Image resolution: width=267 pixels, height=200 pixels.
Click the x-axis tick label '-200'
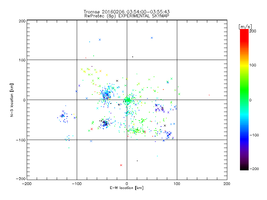point(27,184)
